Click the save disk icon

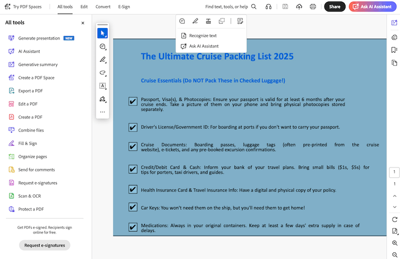pos(285,6)
